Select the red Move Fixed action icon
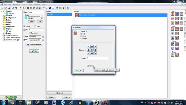This screenshot has width=186, height=105. click(x=173, y=14)
